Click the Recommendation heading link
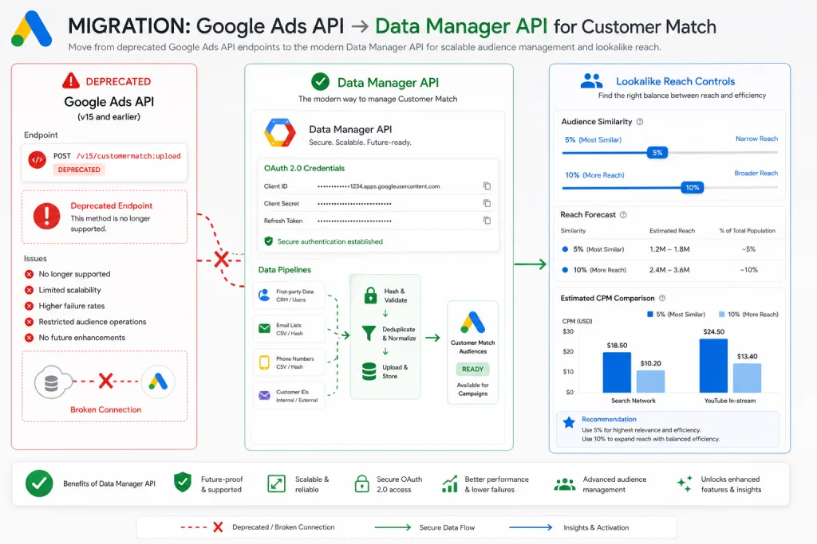The image size is (817, 544). (609, 419)
